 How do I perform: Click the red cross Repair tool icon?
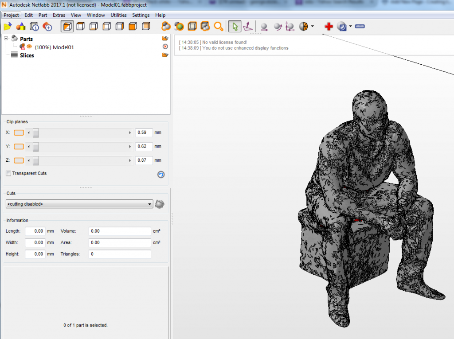(x=329, y=27)
